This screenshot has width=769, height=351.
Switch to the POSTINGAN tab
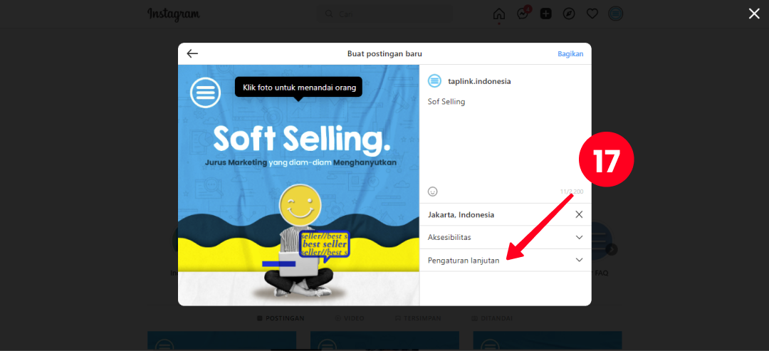[281, 318]
